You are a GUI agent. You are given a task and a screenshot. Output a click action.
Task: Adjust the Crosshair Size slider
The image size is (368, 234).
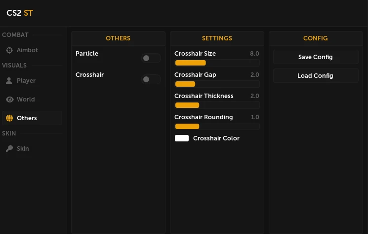217,63
